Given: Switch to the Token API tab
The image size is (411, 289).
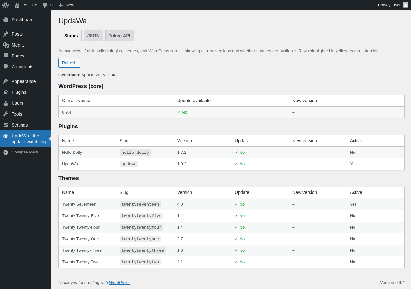Looking at the screenshot, I should (x=119, y=36).
